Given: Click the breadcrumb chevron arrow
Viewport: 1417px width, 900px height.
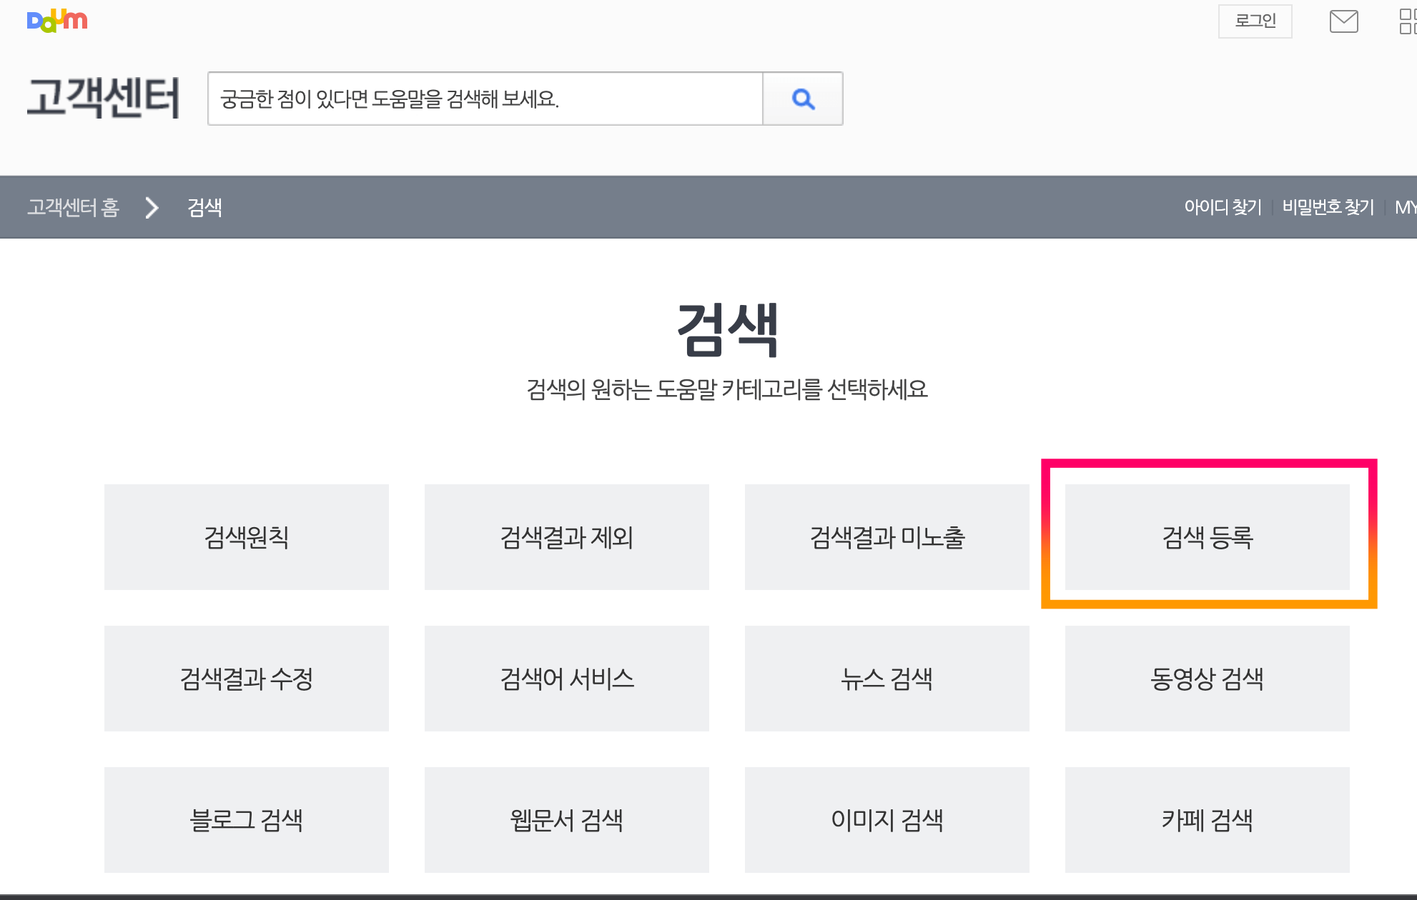Looking at the screenshot, I should point(152,207).
